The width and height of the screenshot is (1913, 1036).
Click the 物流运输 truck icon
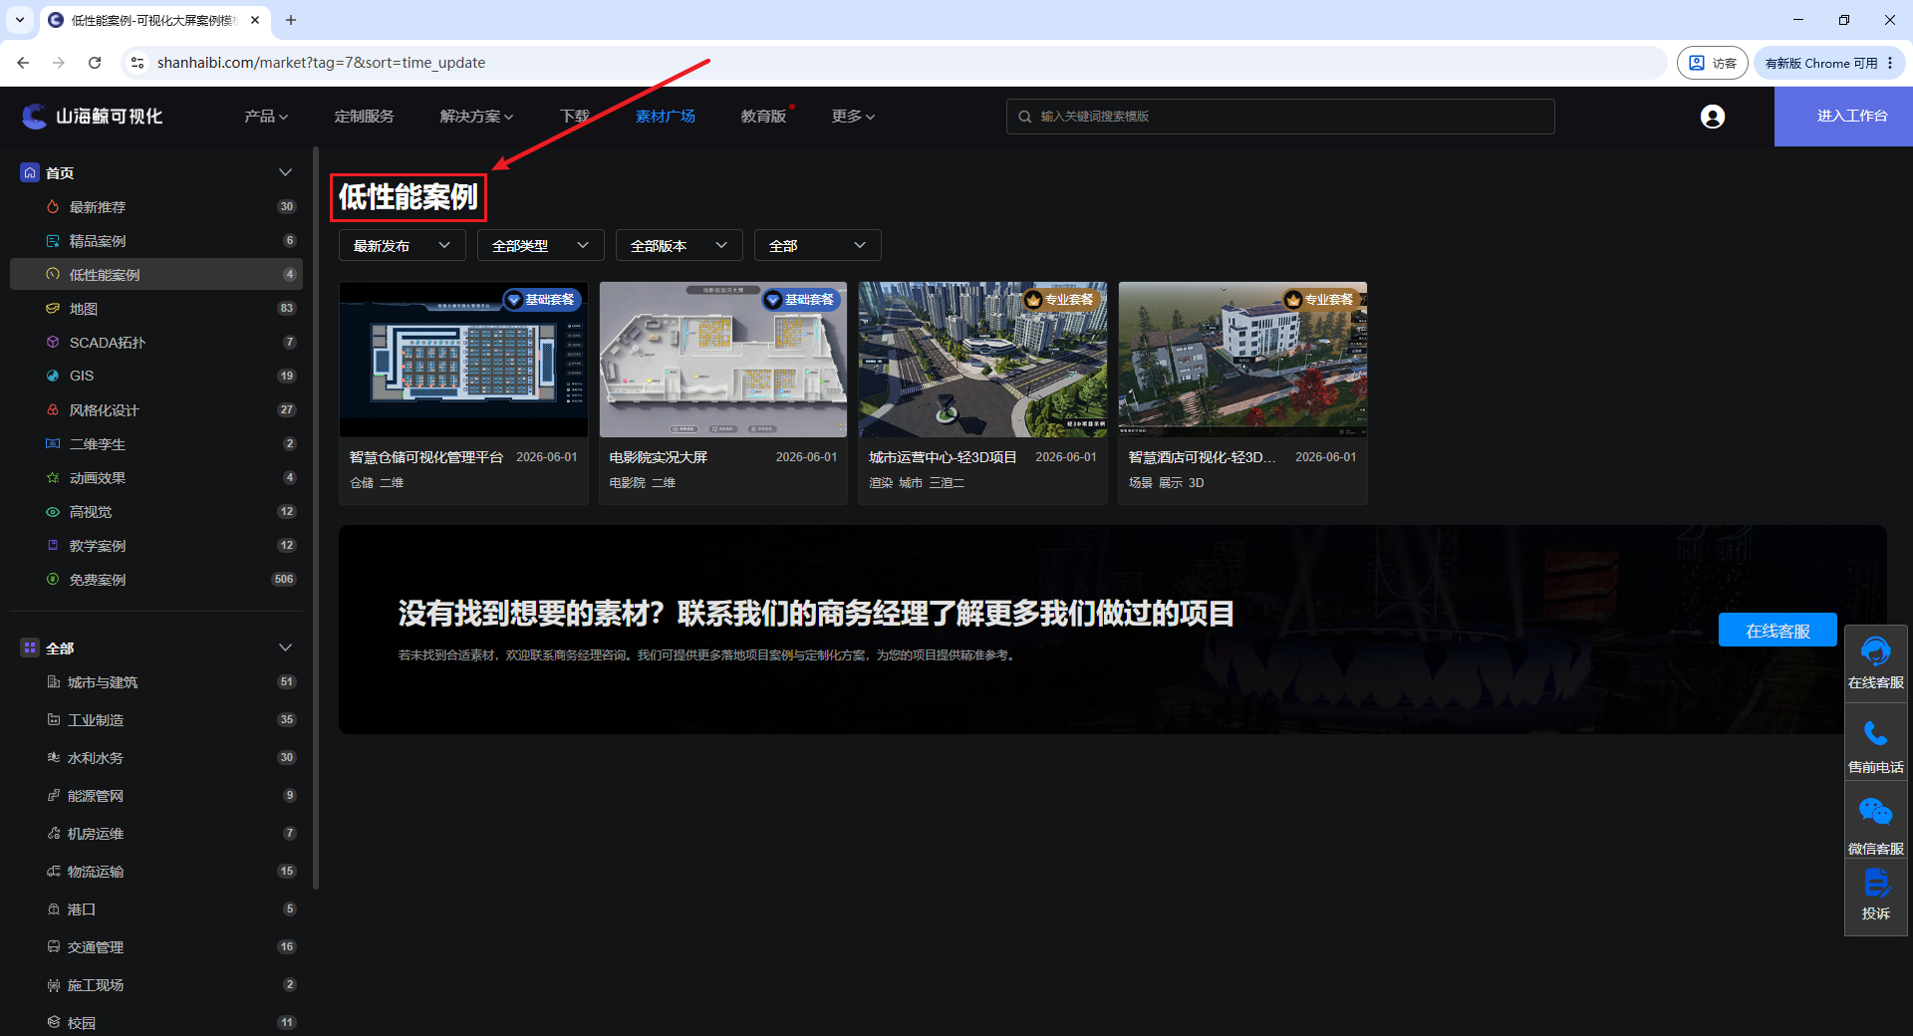[x=54, y=871]
